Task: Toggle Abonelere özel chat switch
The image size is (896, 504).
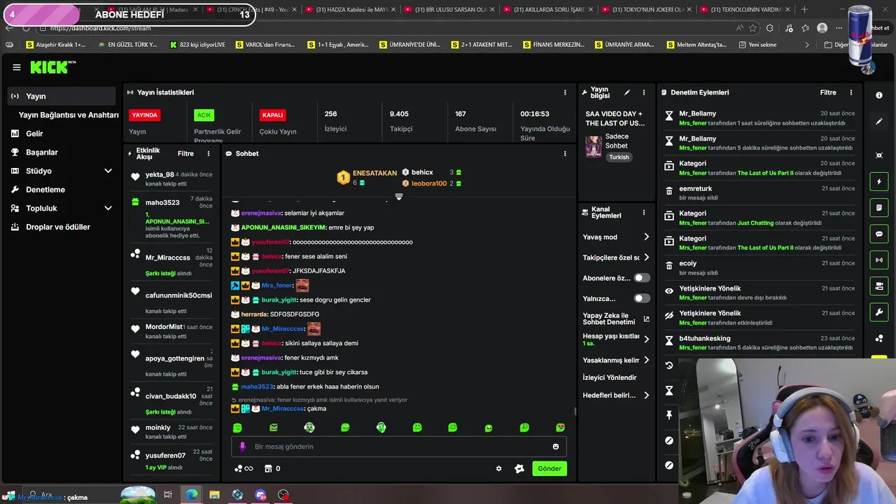Action: [641, 278]
